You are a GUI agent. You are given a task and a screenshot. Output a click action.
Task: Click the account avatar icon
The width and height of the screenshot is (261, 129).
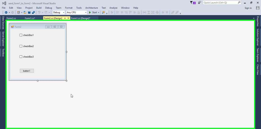tap(258, 8)
